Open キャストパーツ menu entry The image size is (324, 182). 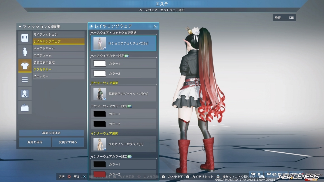pyautogui.click(x=59, y=48)
